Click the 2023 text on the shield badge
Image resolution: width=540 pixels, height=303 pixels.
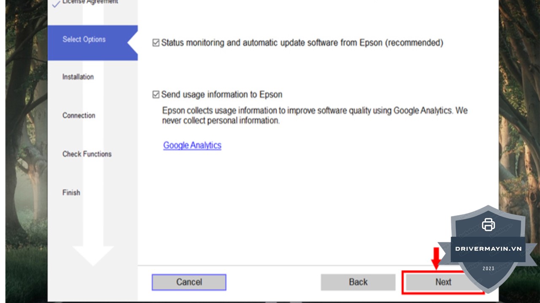coord(488,268)
